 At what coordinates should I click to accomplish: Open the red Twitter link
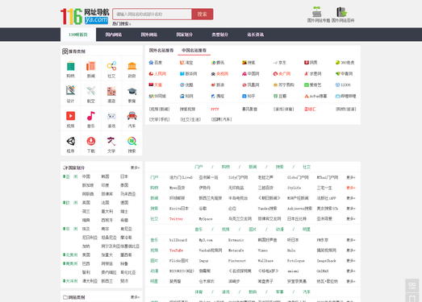coord(176,219)
